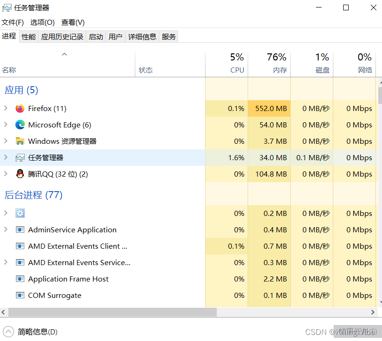Maximize the Task Manager window

pyautogui.click(x=345, y=7)
